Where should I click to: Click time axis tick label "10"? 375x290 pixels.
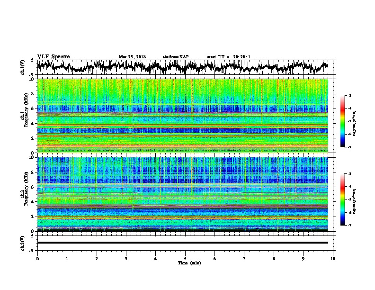[333, 259]
